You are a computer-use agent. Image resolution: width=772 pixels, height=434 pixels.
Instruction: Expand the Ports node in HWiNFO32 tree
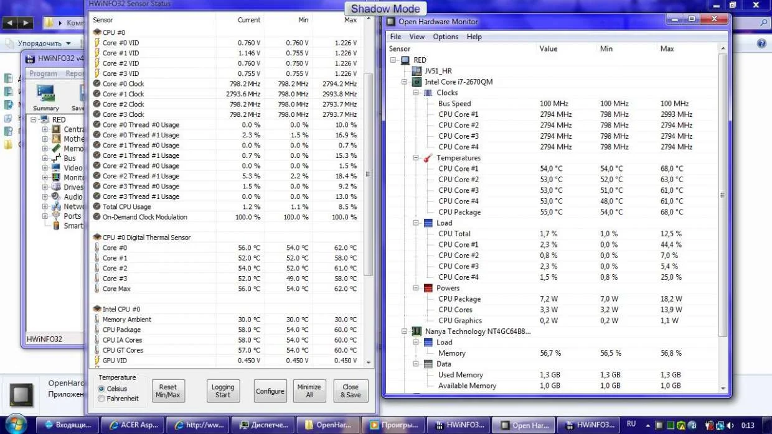click(x=45, y=216)
